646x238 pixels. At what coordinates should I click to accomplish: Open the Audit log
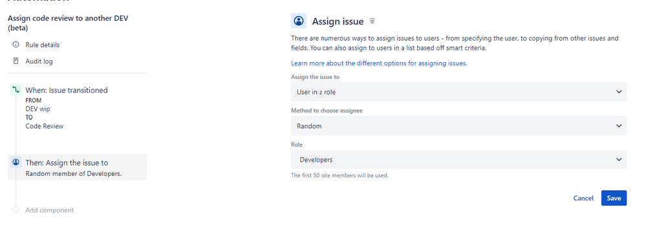39,61
